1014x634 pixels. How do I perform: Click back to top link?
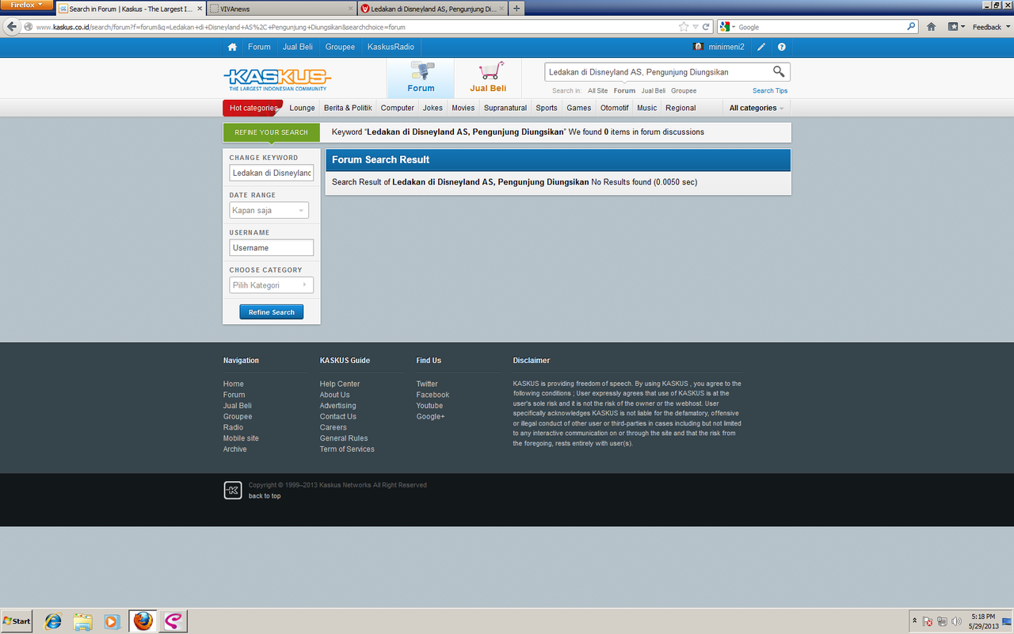[265, 496]
